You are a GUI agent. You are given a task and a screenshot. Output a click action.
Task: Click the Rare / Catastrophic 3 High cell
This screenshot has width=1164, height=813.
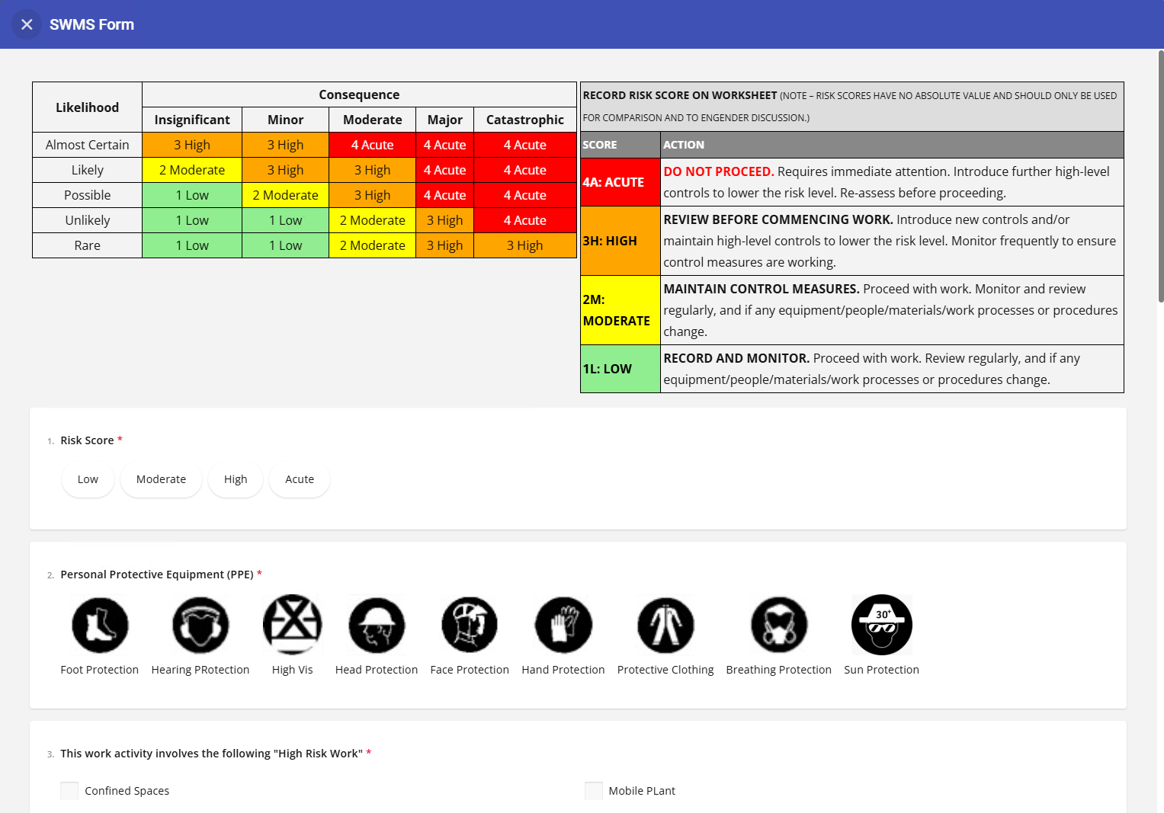point(525,245)
